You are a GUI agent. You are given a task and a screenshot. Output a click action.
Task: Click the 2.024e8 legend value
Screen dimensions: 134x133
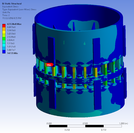point(11,40)
